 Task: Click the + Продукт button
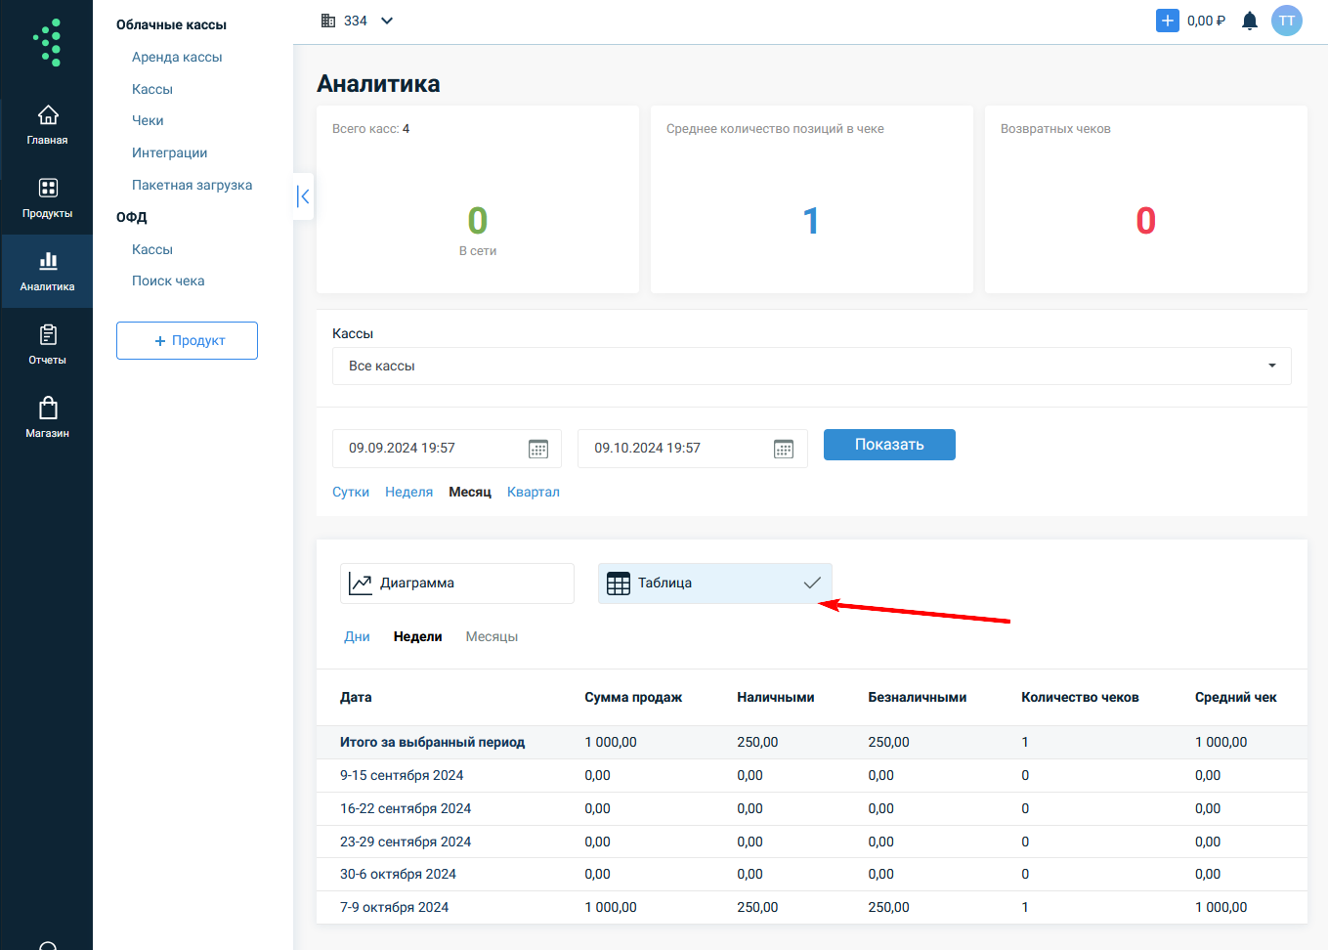coord(187,340)
